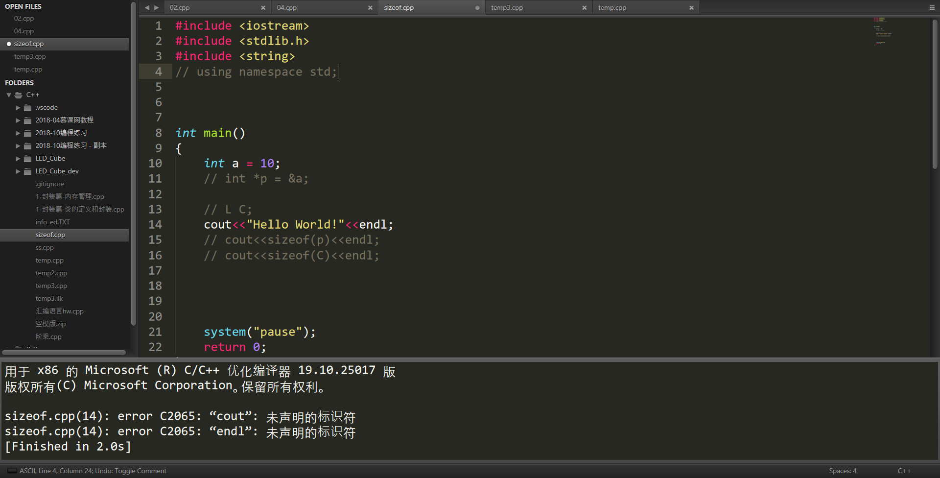Click the editor vertical scrollbar

[x=935, y=94]
